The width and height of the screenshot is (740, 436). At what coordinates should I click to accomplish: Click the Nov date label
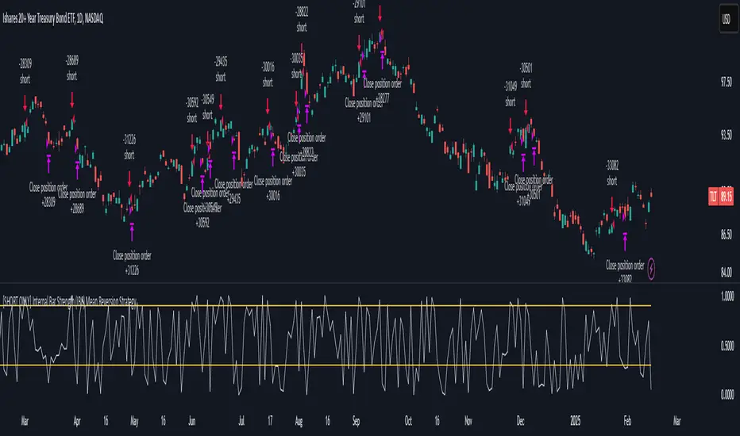click(x=468, y=421)
